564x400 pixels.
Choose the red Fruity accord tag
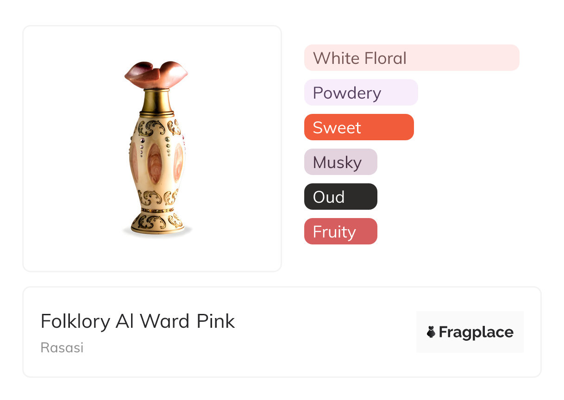[x=340, y=231]
